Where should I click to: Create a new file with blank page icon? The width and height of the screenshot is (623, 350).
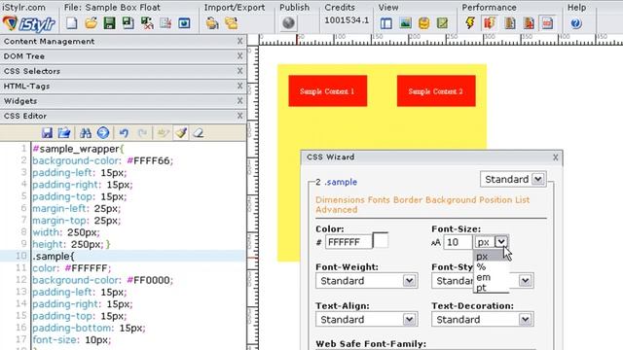tap(71, 23)
